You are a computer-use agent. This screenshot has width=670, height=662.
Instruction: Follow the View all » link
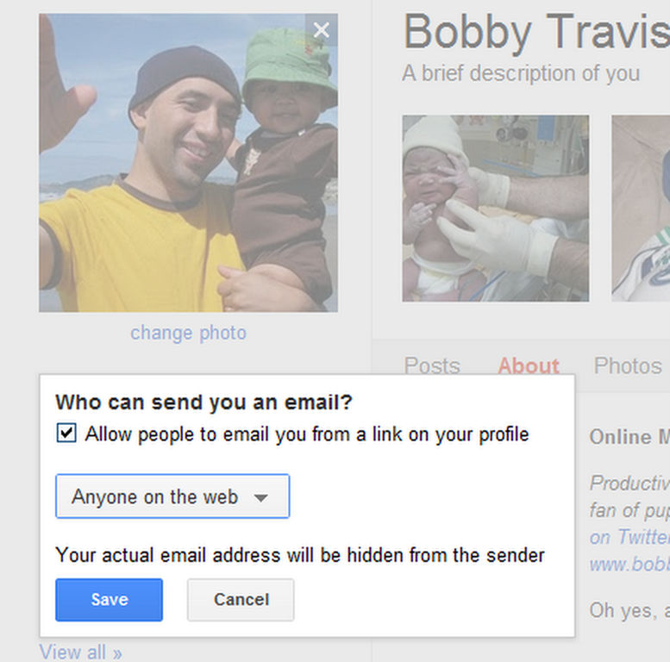pos(80,653)
